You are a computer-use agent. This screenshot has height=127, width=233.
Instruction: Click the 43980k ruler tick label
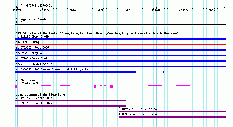(x=128, y=10)
